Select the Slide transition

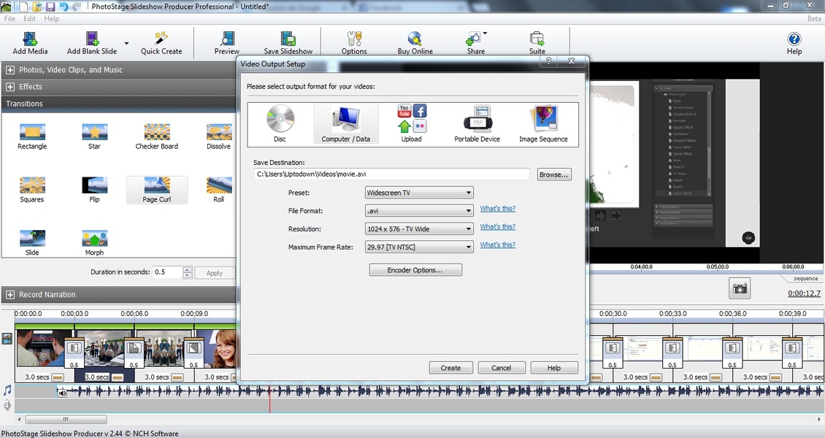click(32, 243)
